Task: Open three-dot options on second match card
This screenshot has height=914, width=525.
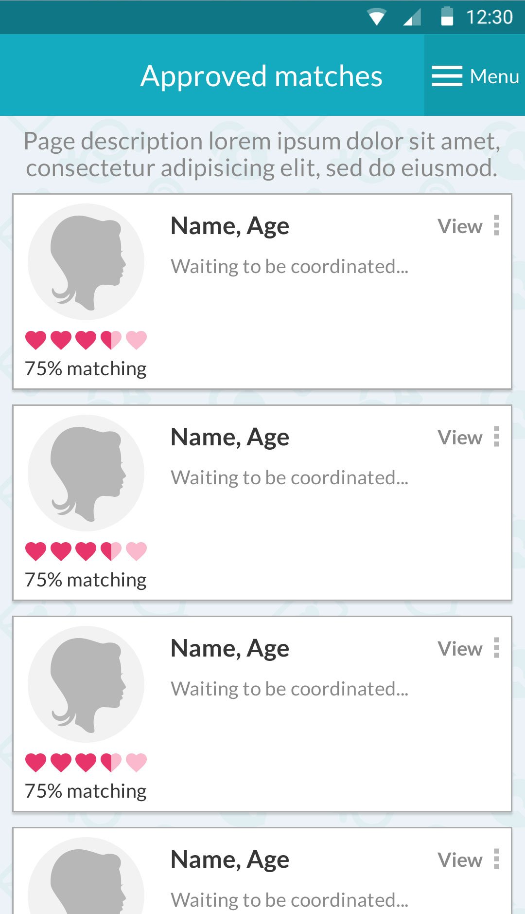Action: coord(496,437)
